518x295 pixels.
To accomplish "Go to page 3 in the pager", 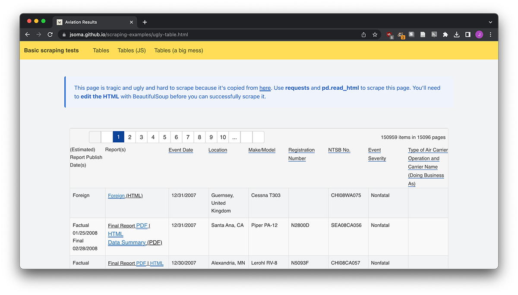I will pos(141,137).
